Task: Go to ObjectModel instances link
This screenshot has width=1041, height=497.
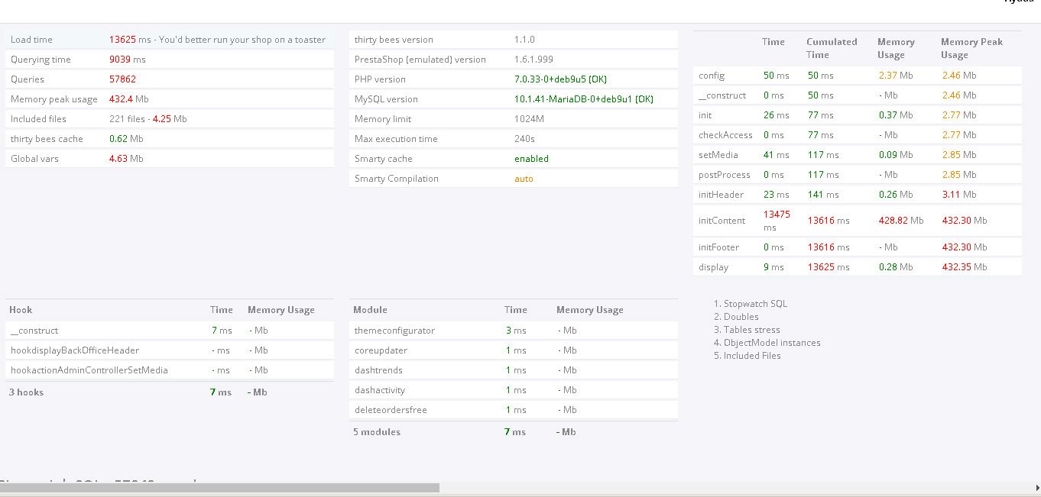Action: click(772, 343)
